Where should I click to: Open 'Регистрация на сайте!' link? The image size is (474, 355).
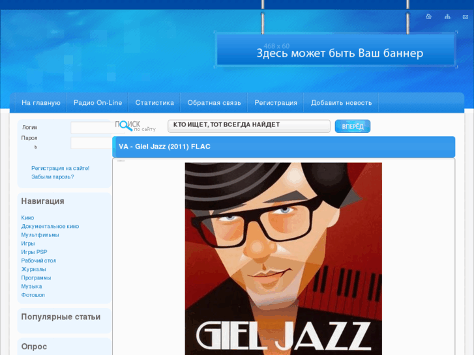click(x=61, y=168)
